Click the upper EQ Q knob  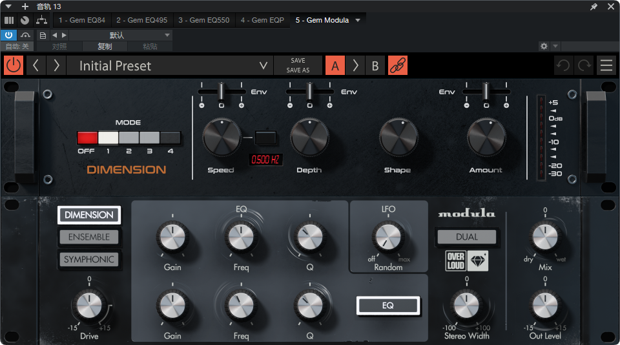[309, 236]
